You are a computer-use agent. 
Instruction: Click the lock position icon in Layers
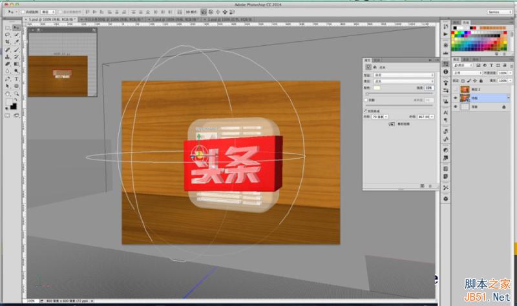point(475,81)
